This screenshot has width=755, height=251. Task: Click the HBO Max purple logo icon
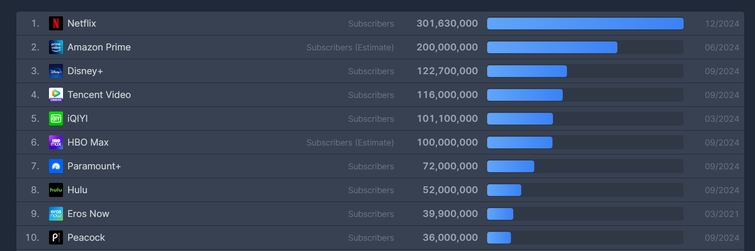56,142
